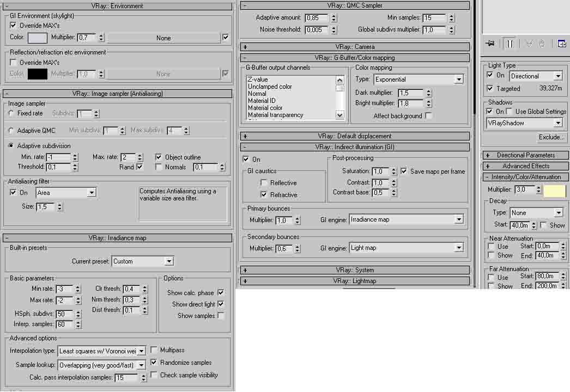
Task: Collapse Intensity/Color/Attenuation rollout
Action: click(526, 177)
